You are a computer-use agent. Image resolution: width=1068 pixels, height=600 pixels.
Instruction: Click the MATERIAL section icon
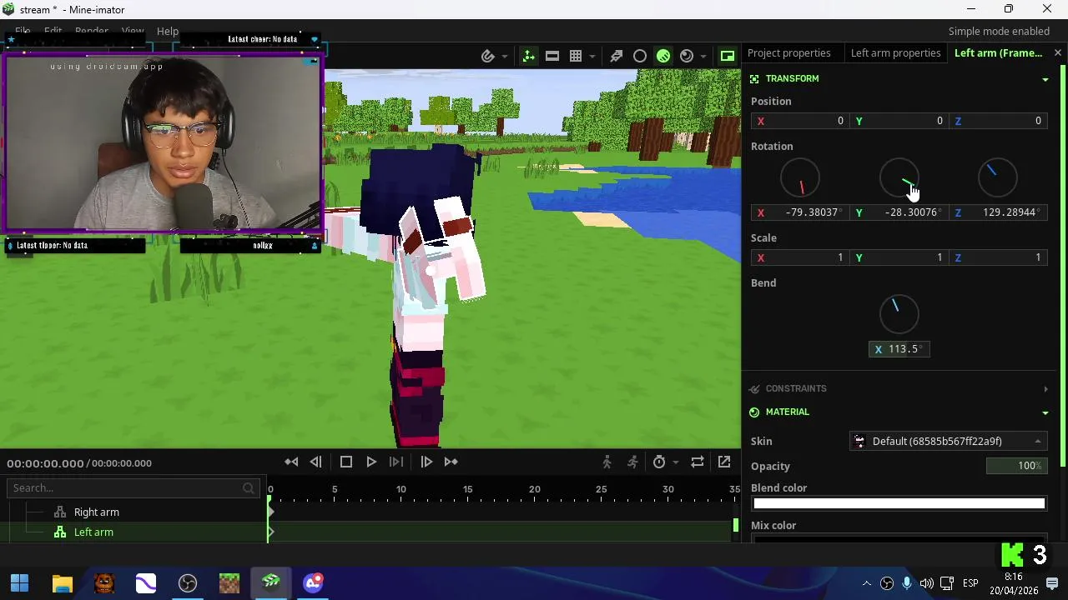754,412
